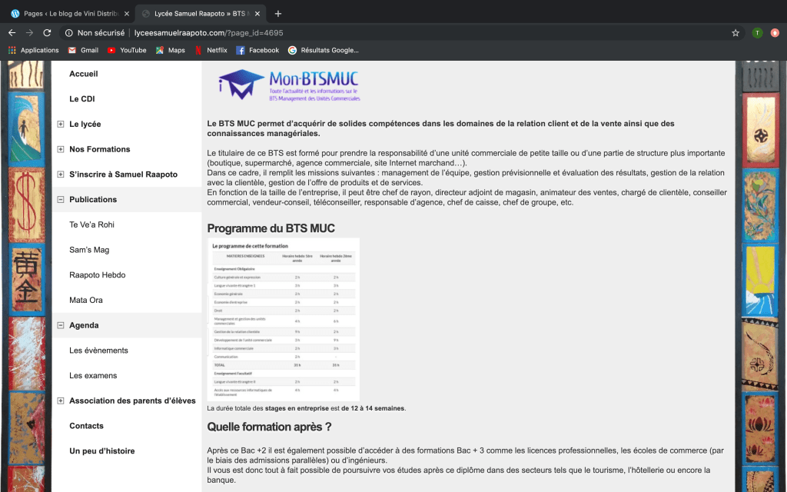Expand the Le lycée menu section
The image size is (787, 492).
click(x=61, y=125)
